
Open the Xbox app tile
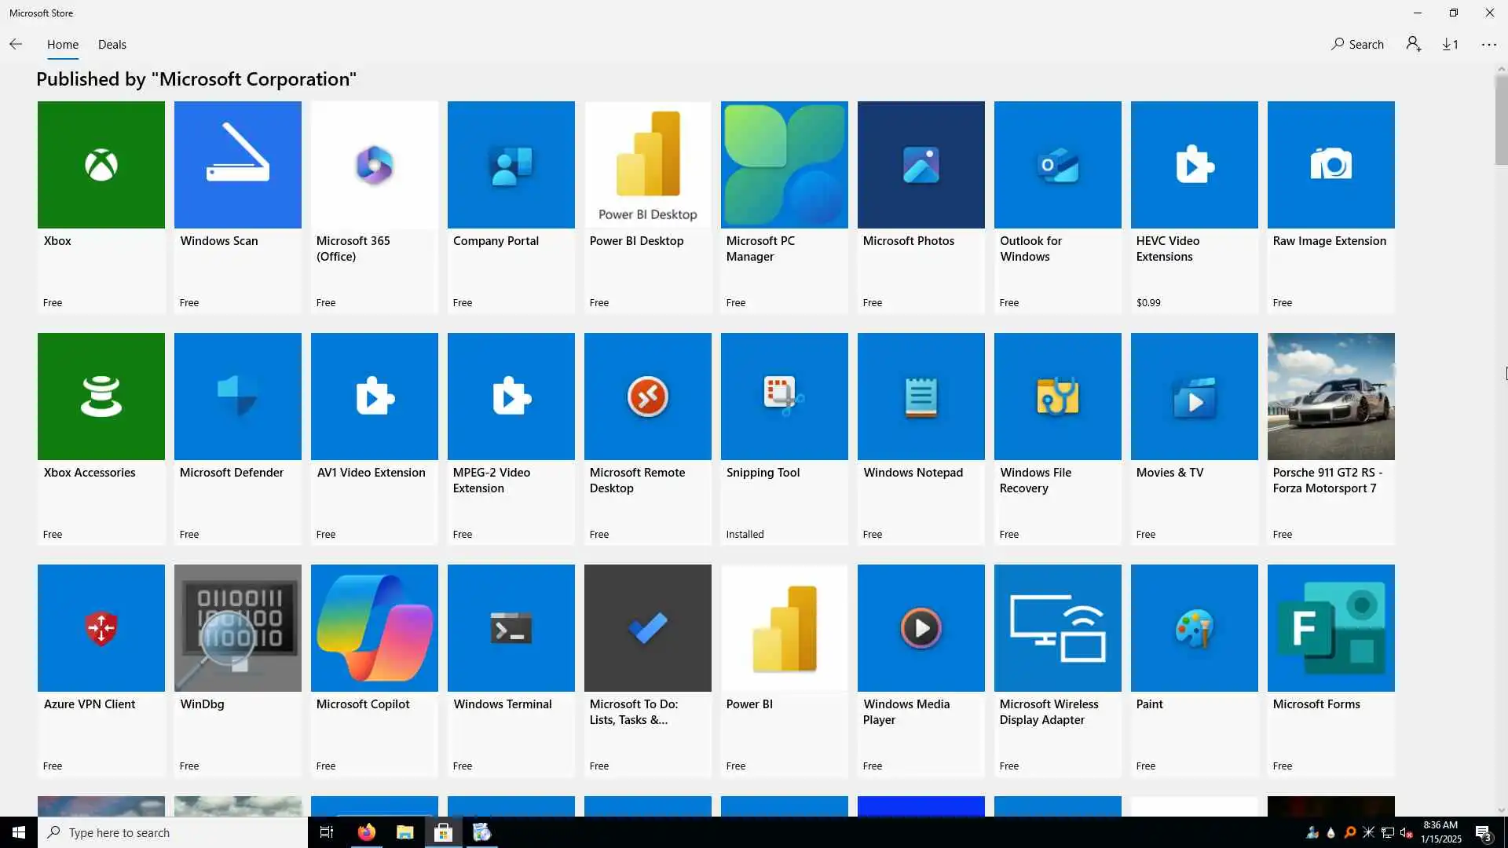[101, 165]
